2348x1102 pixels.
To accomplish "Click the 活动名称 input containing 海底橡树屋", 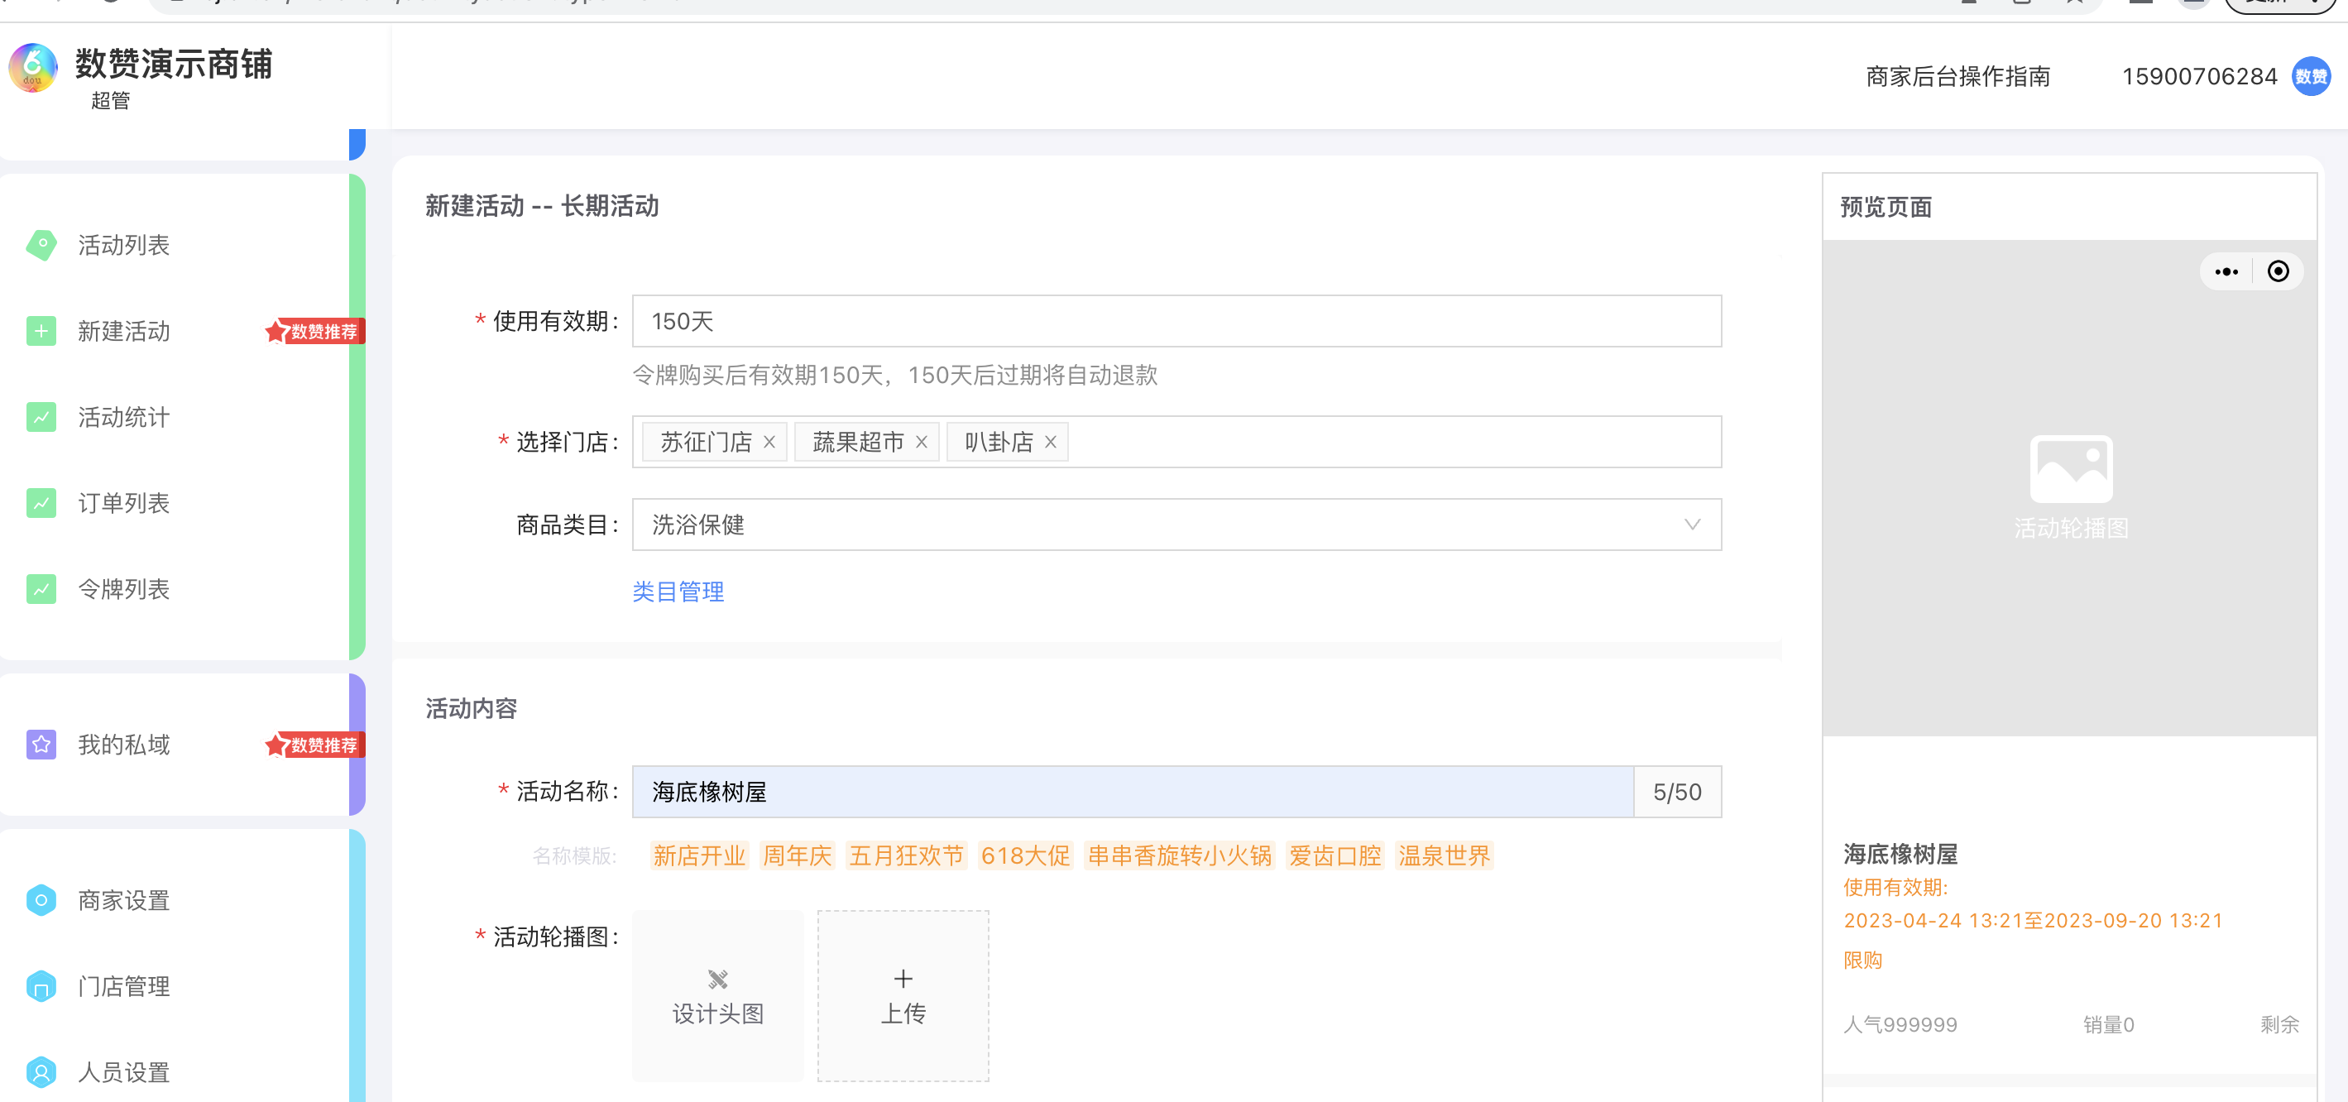I will [1132, 791].
